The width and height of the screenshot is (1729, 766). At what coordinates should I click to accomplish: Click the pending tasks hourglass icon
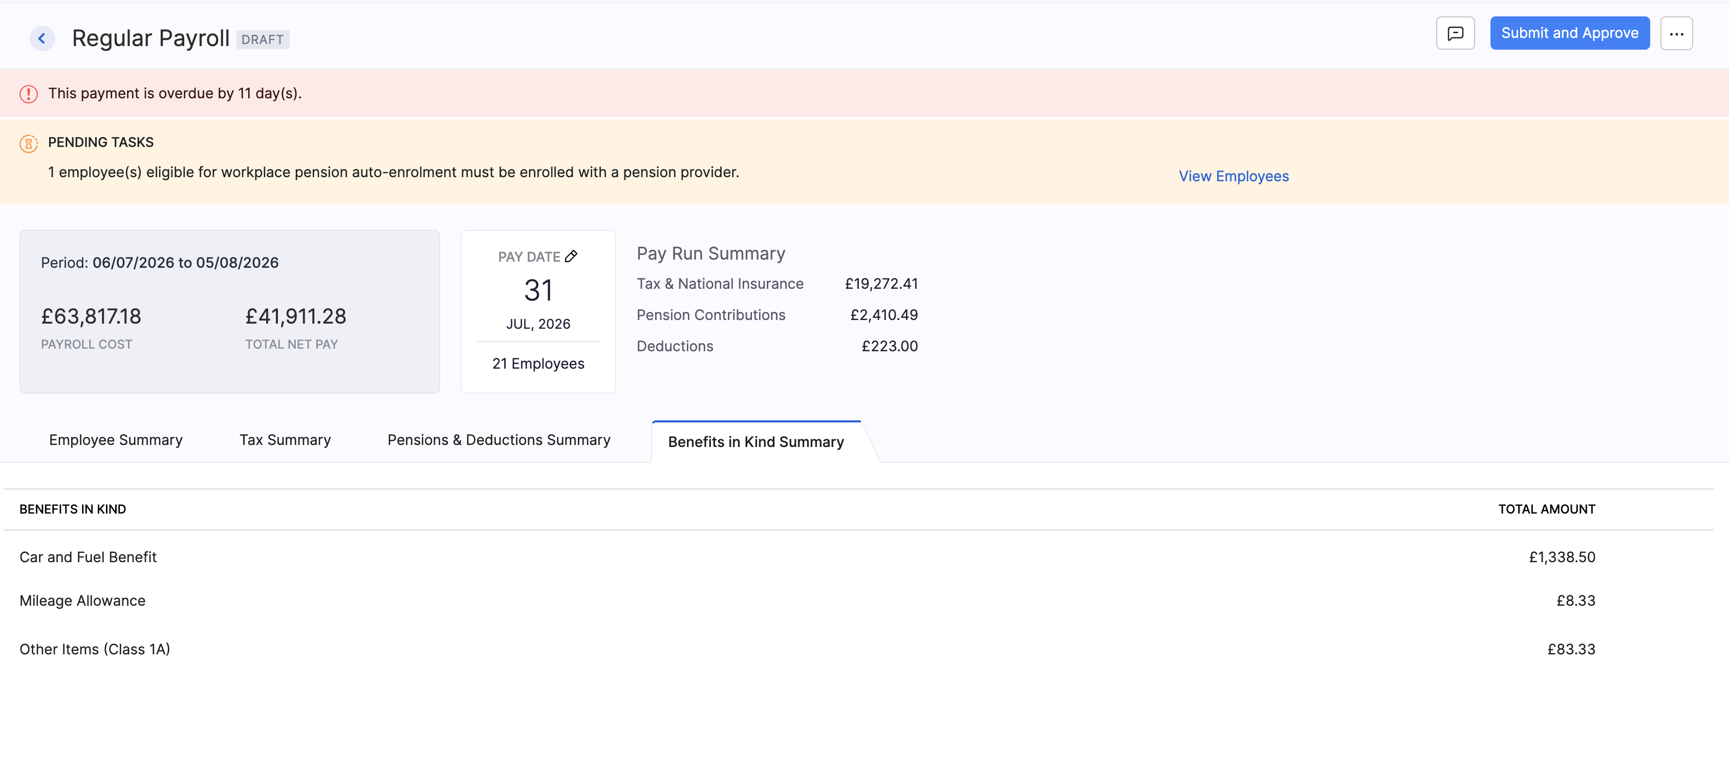tap(28, 143)
